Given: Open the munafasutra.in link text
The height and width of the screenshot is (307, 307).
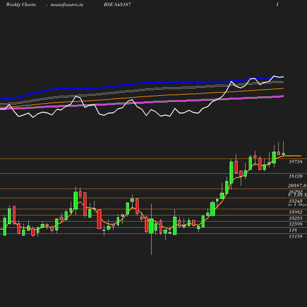Looking at the screenshot, I should (x=67, y=5).
